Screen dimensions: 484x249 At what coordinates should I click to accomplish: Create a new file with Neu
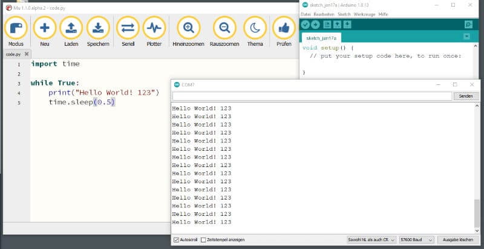[44, 28]
